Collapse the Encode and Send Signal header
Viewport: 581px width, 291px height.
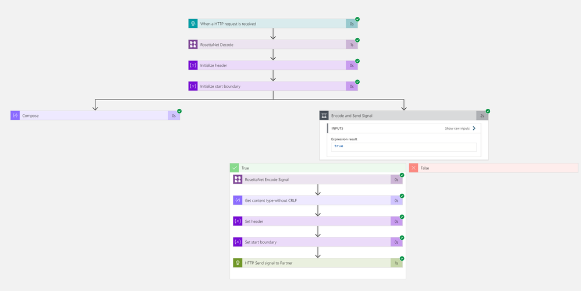[x=402, y=116]
